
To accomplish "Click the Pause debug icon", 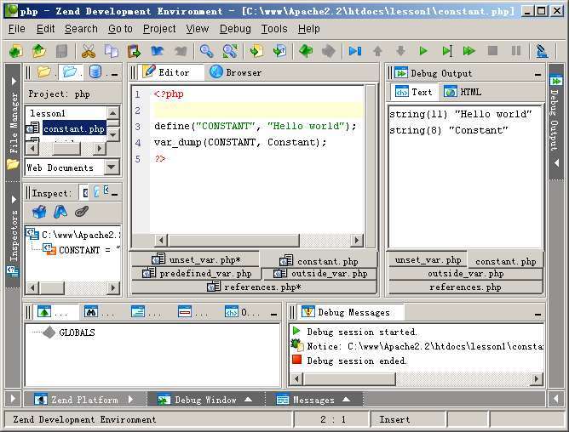I will 515,51.
